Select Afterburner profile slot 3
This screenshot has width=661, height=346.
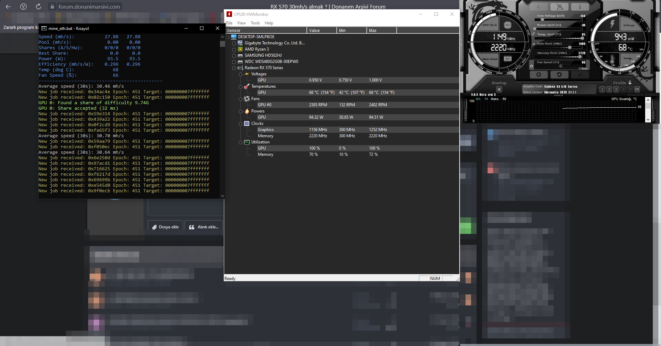(616, 89)
